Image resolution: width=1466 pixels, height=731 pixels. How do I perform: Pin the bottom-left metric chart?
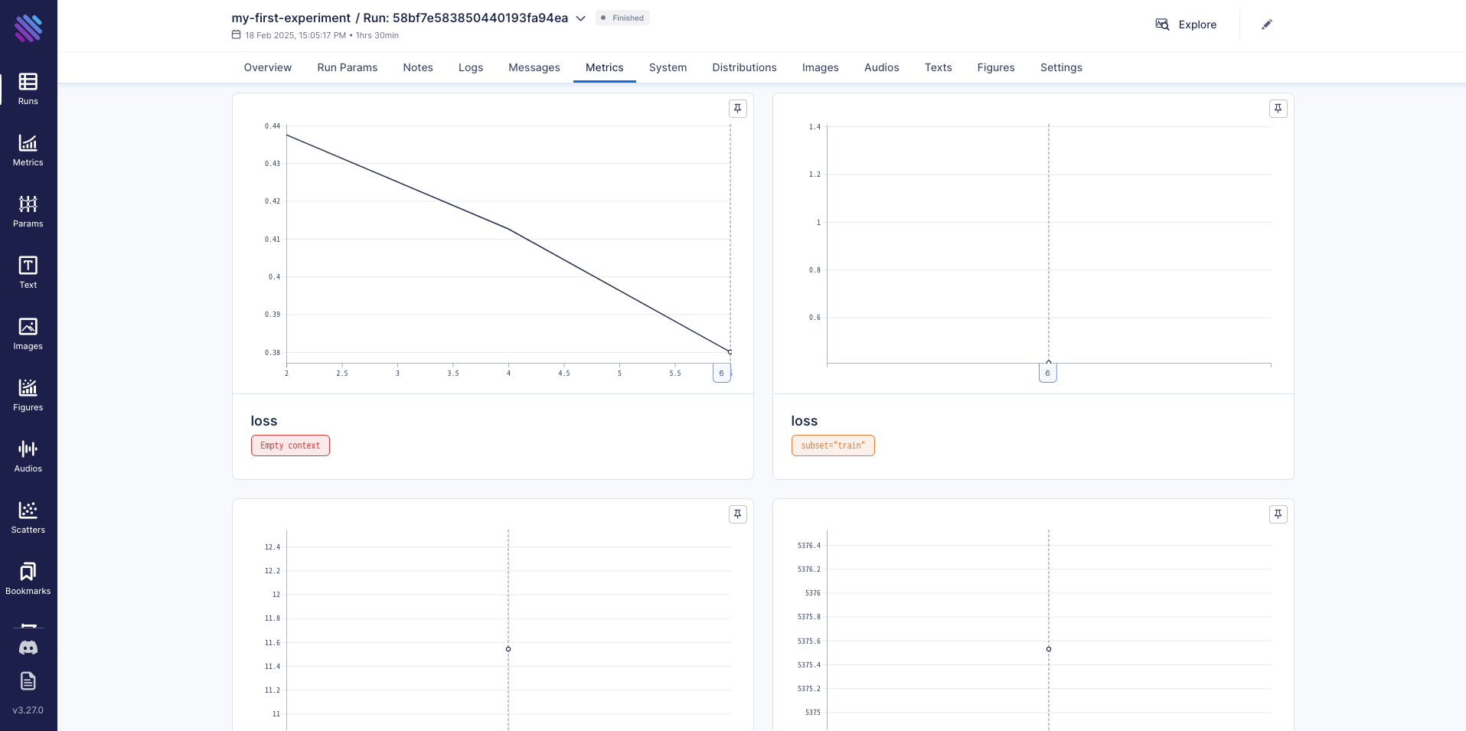pyautogui.click(x=737, y=514)
